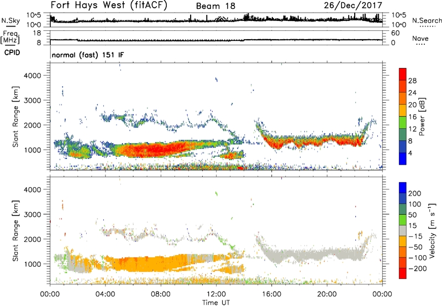
Task: Click the '4' power color bar label
Action: pyautogui.click(x=410, y=154)
